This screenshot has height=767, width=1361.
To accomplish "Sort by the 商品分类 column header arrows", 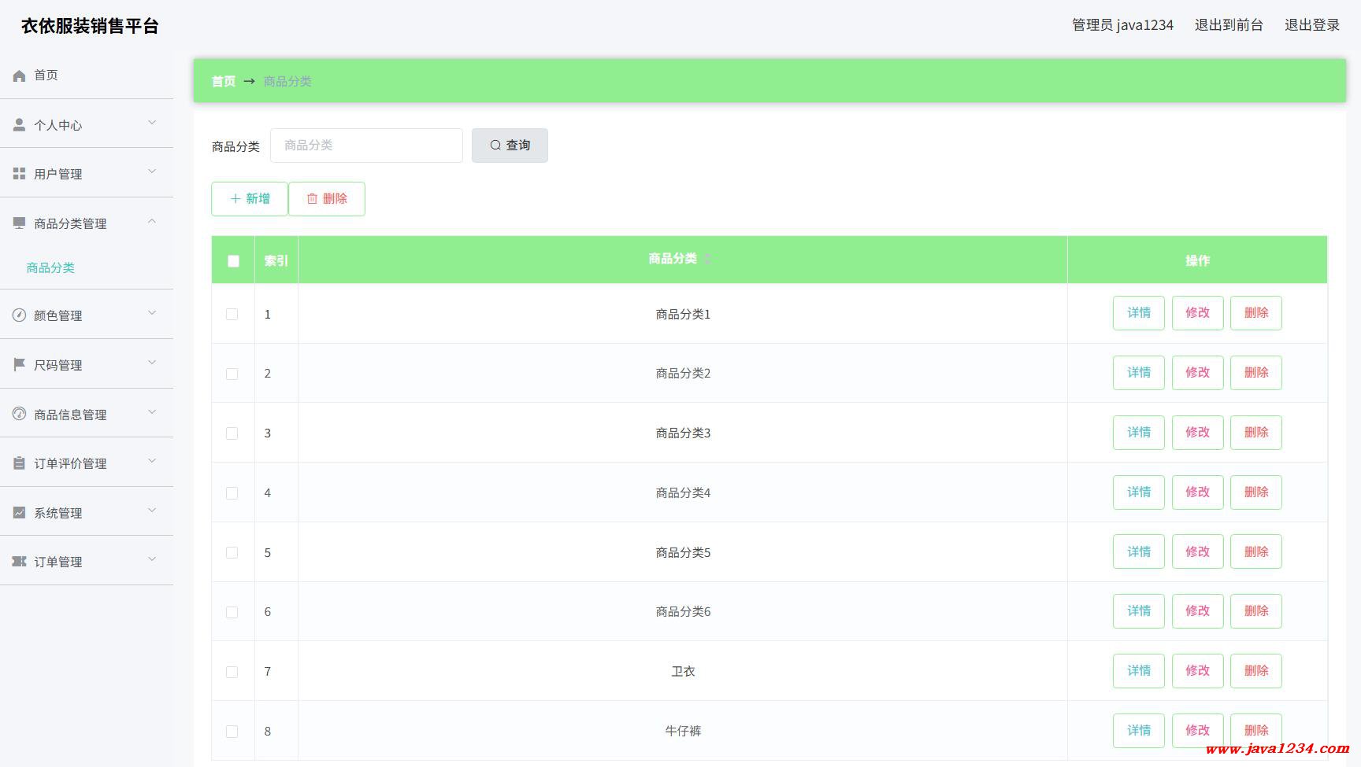I will click(x=708, y=259).
